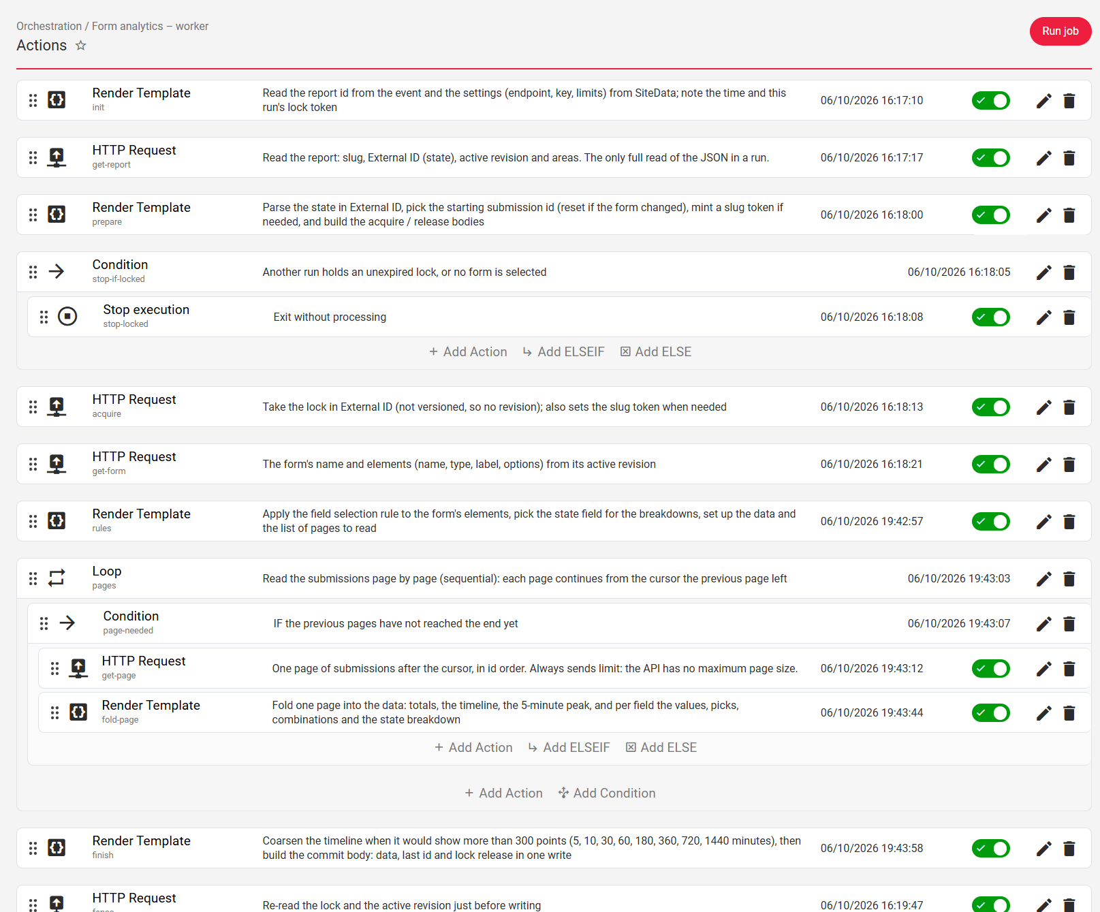This screenshot has width=1100, height=912.
Task: Disable the finish Render Template toggle
Action: point(990,849)
